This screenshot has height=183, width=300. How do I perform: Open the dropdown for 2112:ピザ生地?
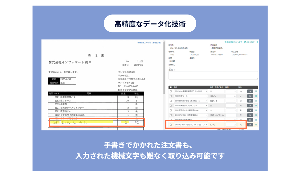tap(206, 115)
